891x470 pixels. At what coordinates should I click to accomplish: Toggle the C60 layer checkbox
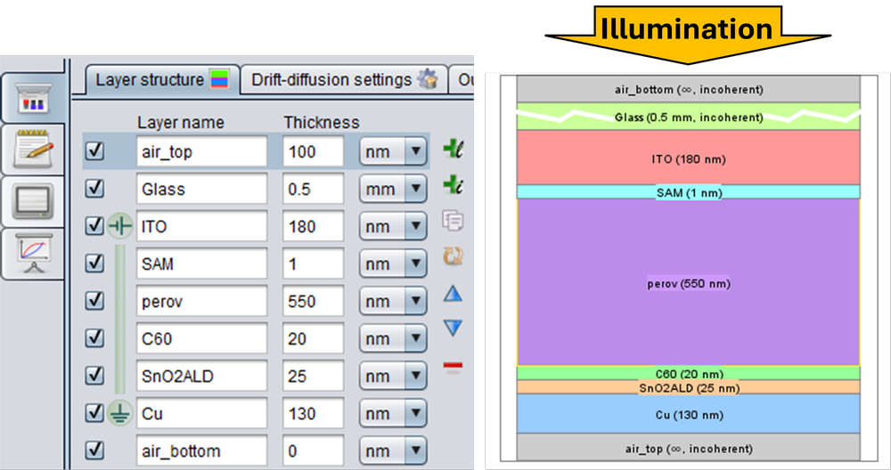94,338
